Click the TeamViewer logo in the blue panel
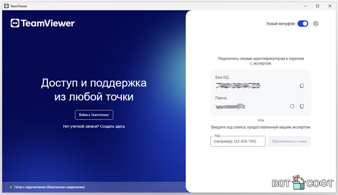The width and height of the screenshot is (338, 195). [x=43, y=23]
